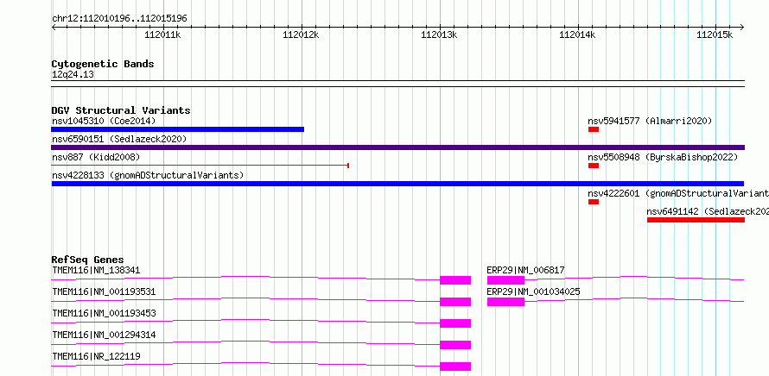The height and width of the screenshot is (376, 769).
Task: Click the 112012k ruler tick label
Action: point(302,34)
